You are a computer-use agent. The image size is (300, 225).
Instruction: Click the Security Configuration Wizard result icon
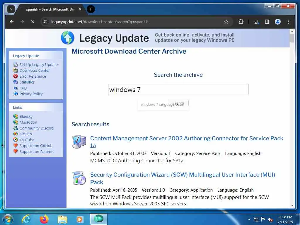[79, 178]
